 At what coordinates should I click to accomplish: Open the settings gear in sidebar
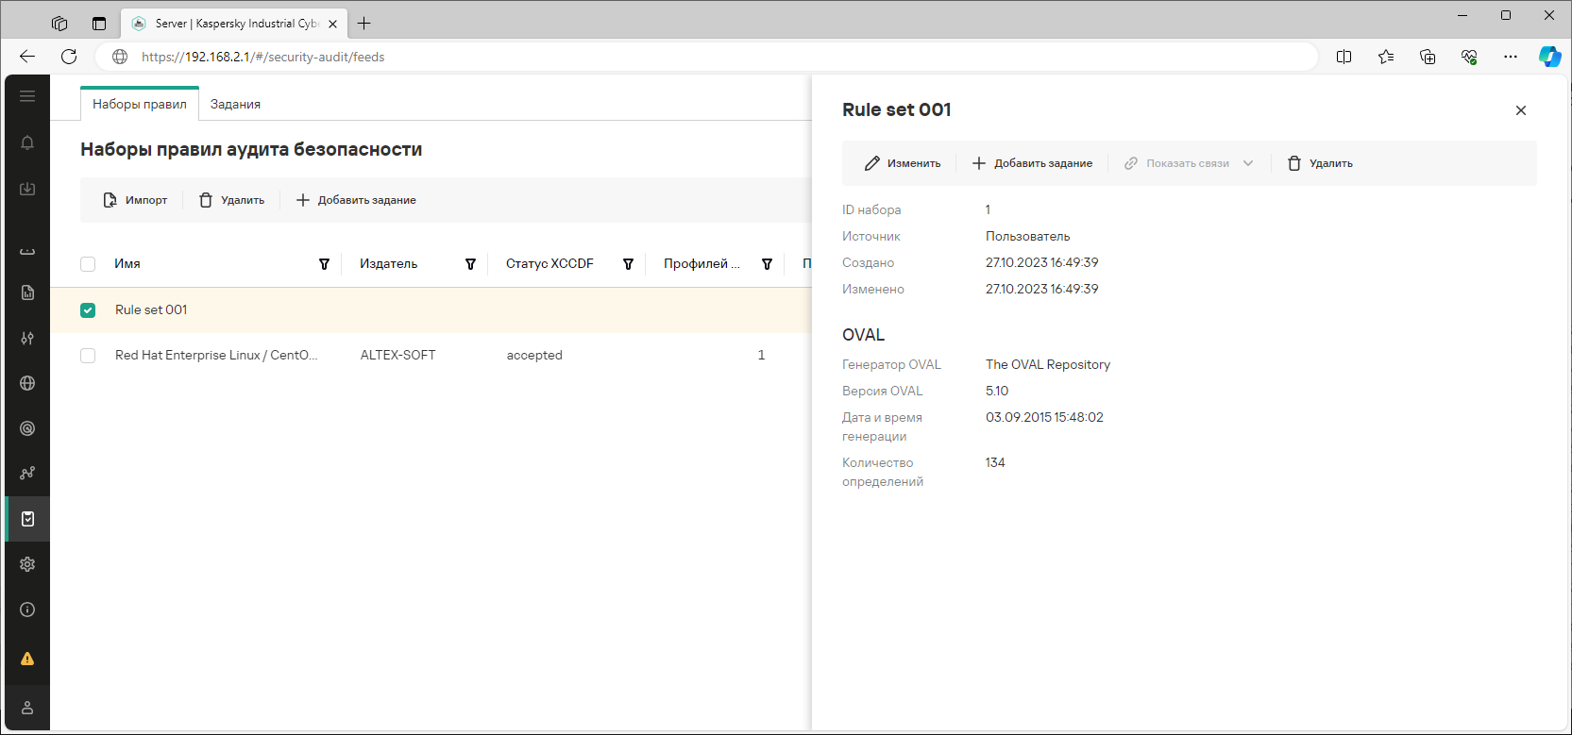point(27,564)
